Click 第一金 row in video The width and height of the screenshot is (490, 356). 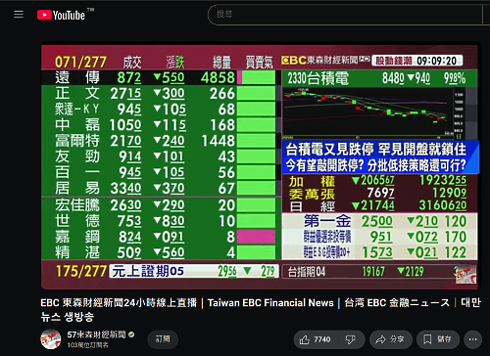point(379,222)
